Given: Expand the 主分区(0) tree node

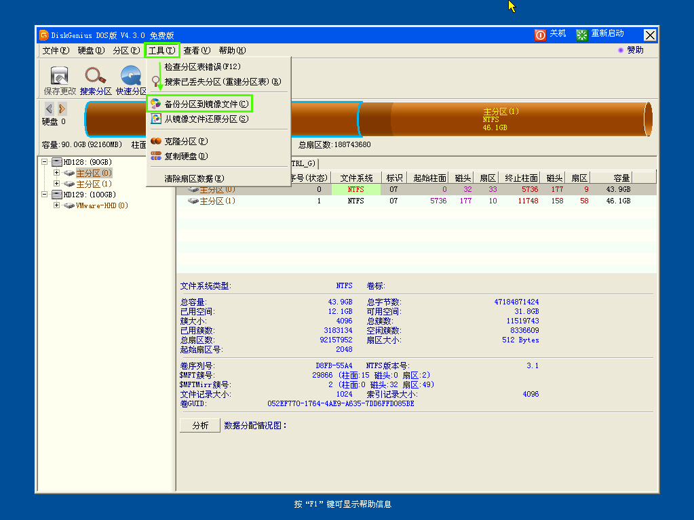Looking at the screenshot, I should (x=56, y=172).
